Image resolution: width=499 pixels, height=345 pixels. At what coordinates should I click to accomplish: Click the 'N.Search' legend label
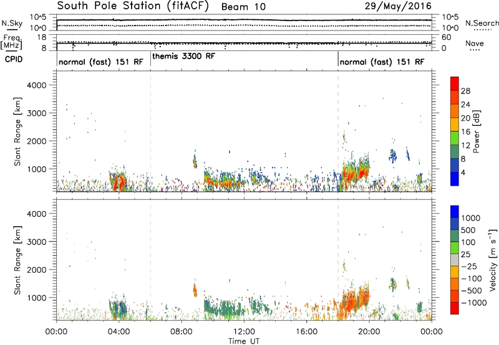click(x=482, y=23)
